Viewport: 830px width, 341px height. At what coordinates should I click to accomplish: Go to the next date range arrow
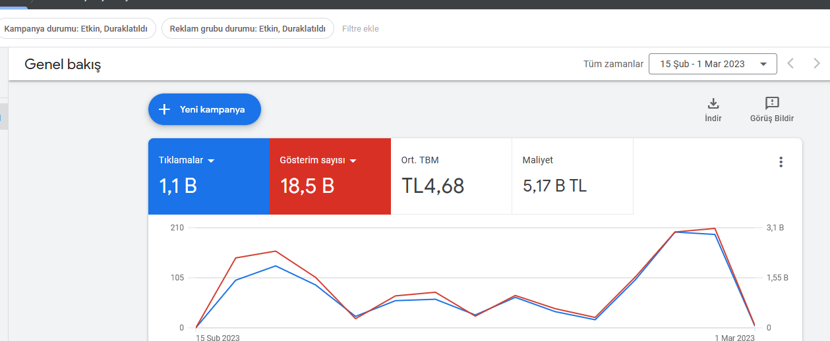[x=817, y=64]
